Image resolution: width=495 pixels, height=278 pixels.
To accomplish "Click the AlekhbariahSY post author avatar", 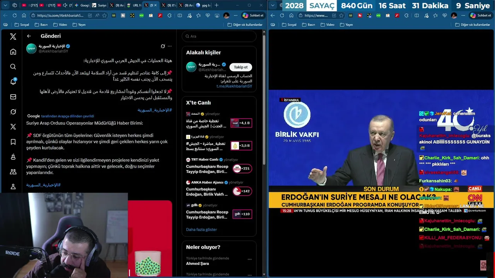I will tap(31, 49).
